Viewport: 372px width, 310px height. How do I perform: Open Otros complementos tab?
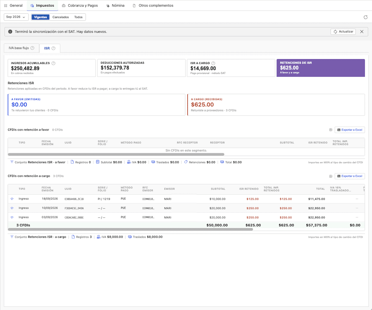pos(153,5)
